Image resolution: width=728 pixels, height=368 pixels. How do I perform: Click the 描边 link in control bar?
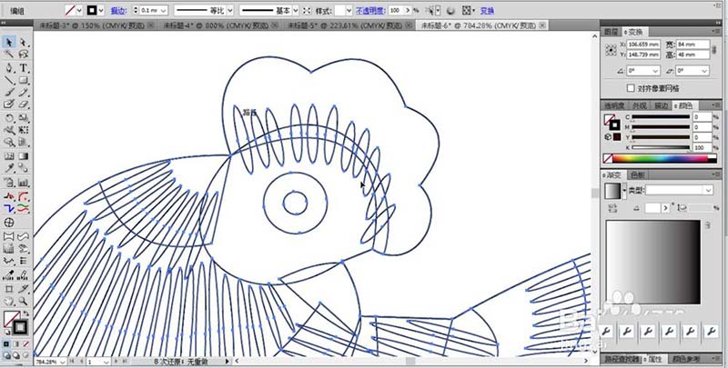[x=118, y=10]
